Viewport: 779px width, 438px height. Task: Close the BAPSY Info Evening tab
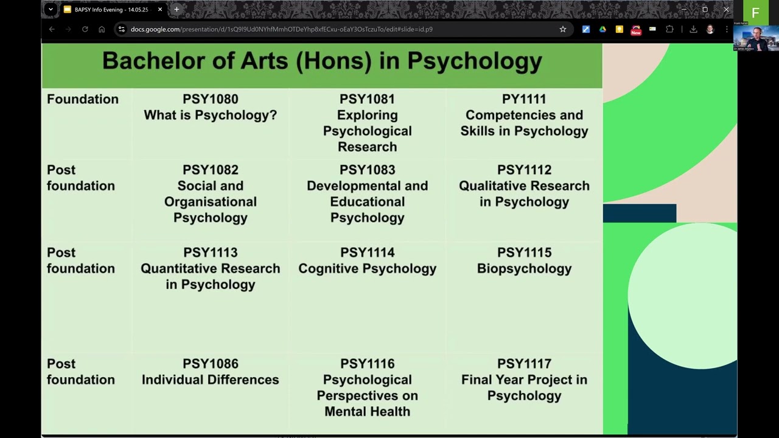[160, 10]
